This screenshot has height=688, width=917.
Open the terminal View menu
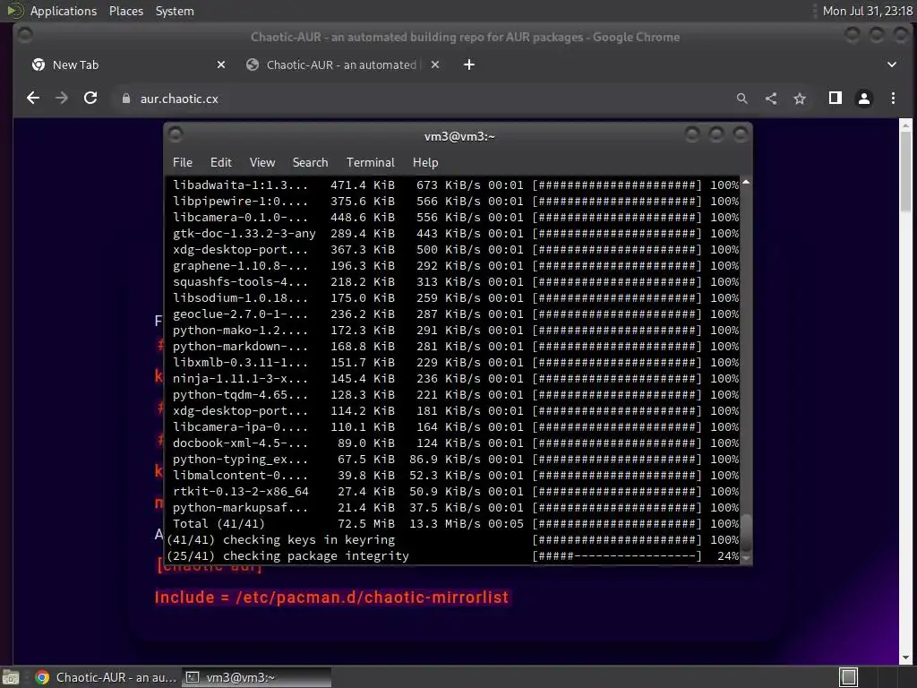click(x=262, y=163)
